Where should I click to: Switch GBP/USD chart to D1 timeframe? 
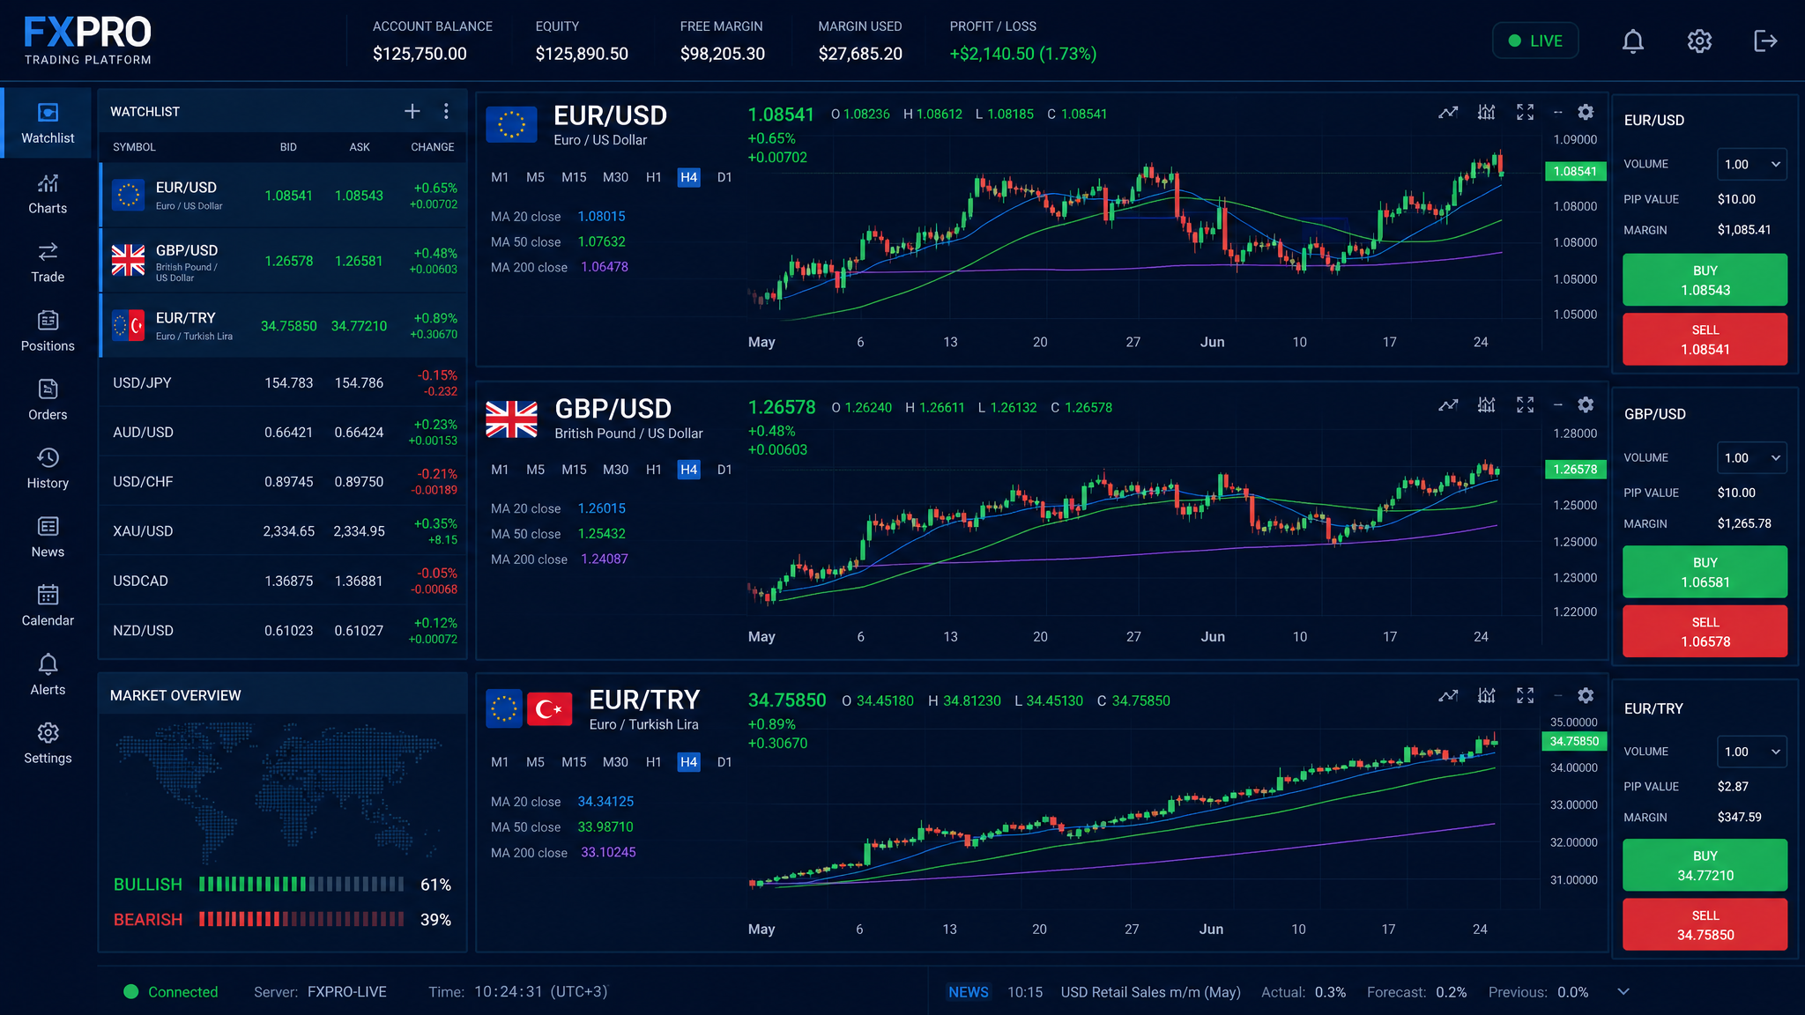tap(724, 470)
